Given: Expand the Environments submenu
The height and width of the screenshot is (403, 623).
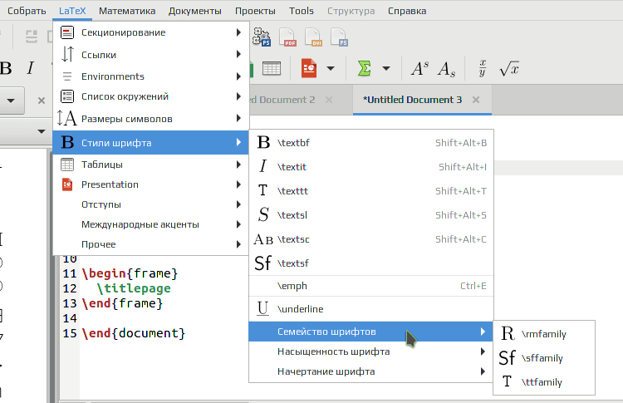Looking at the screenshot, I should coord(151,76).
